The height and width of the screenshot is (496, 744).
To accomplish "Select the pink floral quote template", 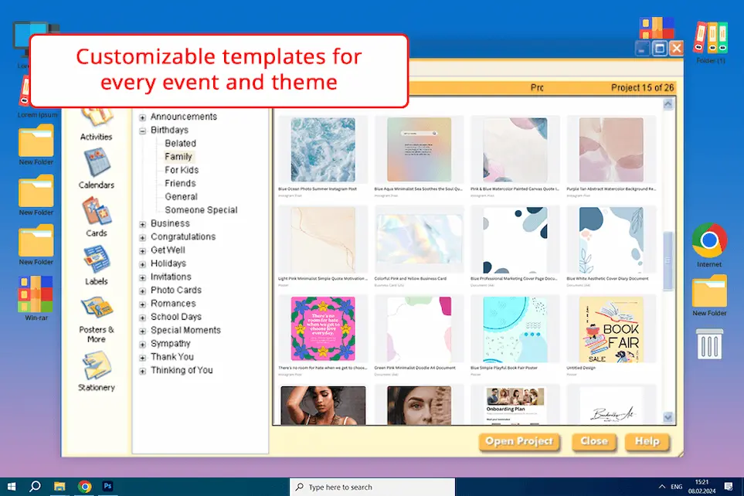I will pos(323,329).
